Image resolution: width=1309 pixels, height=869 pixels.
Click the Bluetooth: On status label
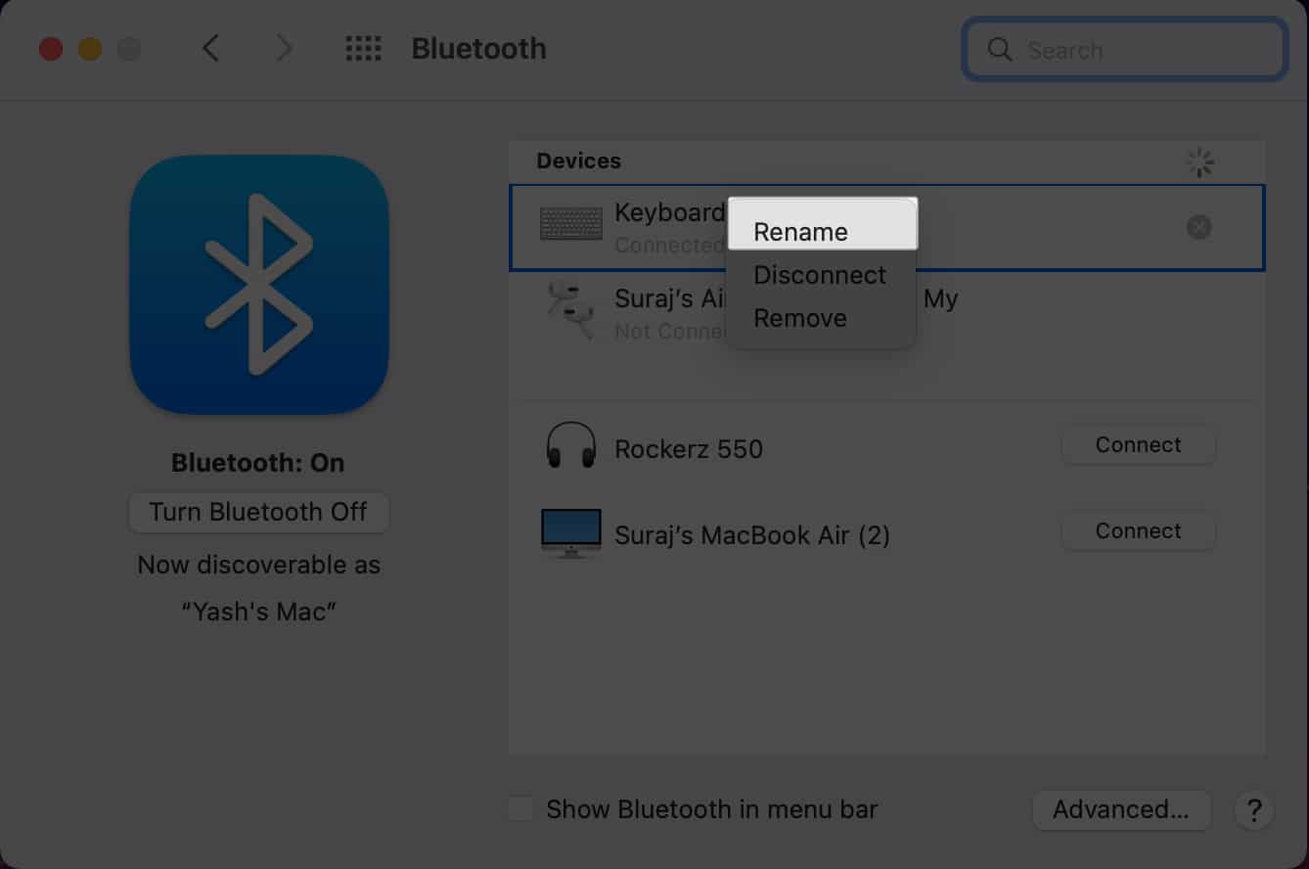click(258, 463)
